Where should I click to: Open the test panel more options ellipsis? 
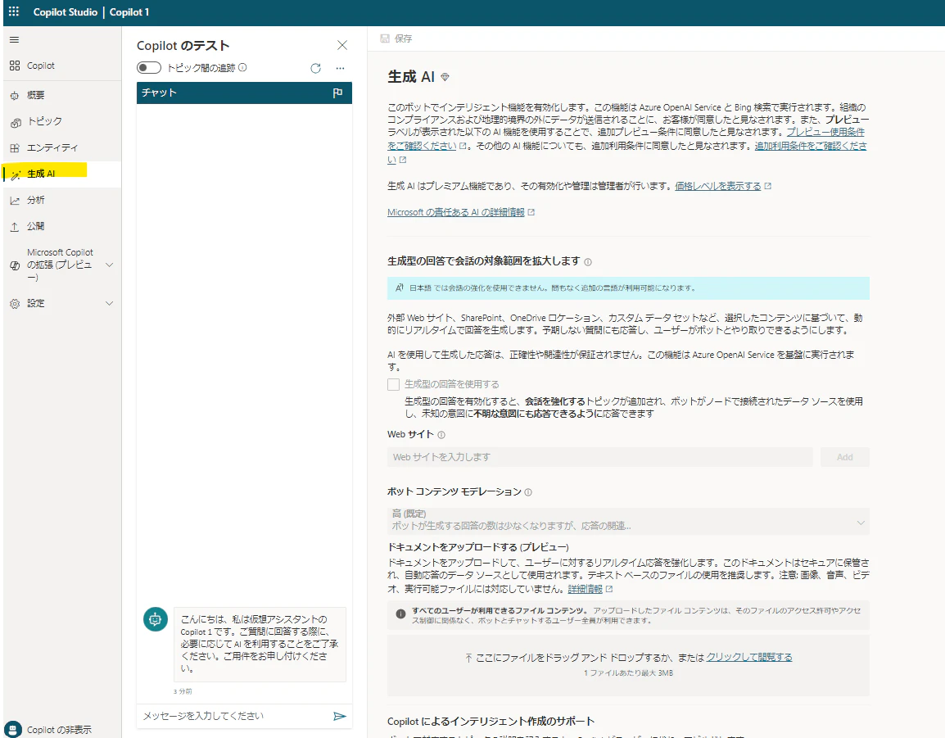click(341, 68)
